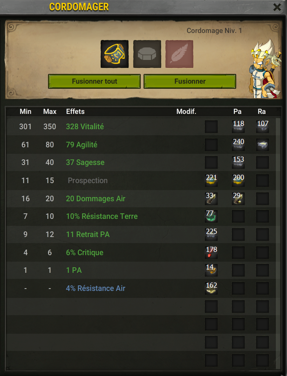Select the Dommages Air Pa rune 29
This screenshot has width=287, height=376.
(238, 198)
